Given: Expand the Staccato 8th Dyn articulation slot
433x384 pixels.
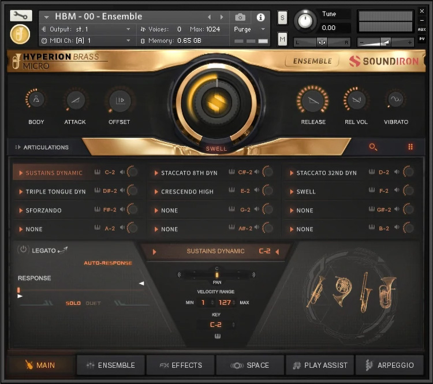Looking at the screenshot, I should (156, 173).
